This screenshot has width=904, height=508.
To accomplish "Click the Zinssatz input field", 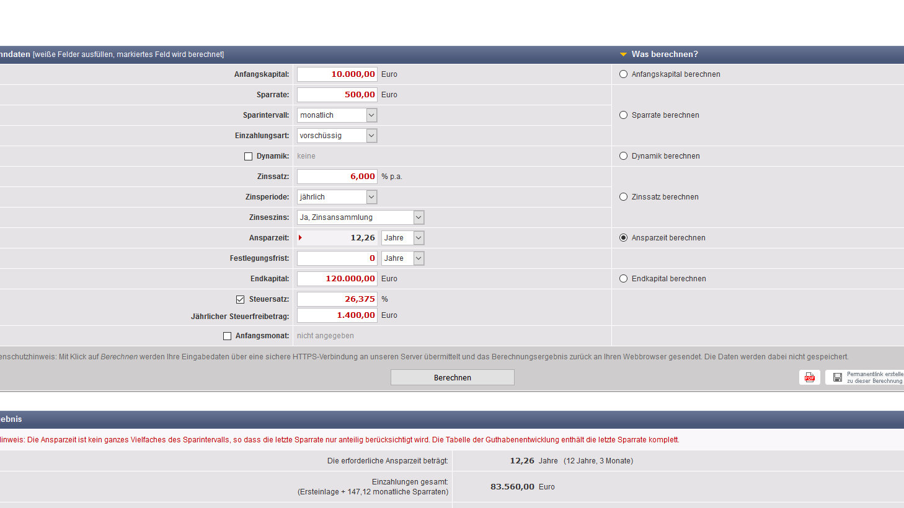I will [337, 177].
